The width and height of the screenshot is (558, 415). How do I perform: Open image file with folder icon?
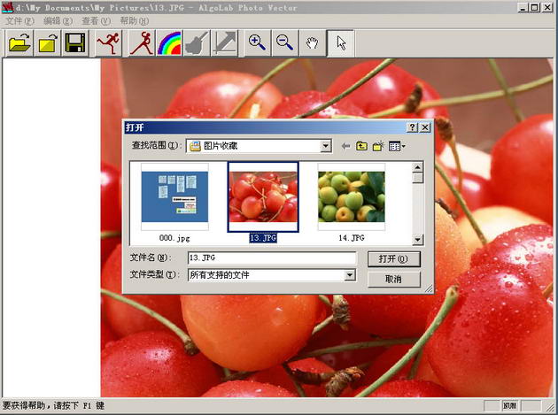coord(19,43)
